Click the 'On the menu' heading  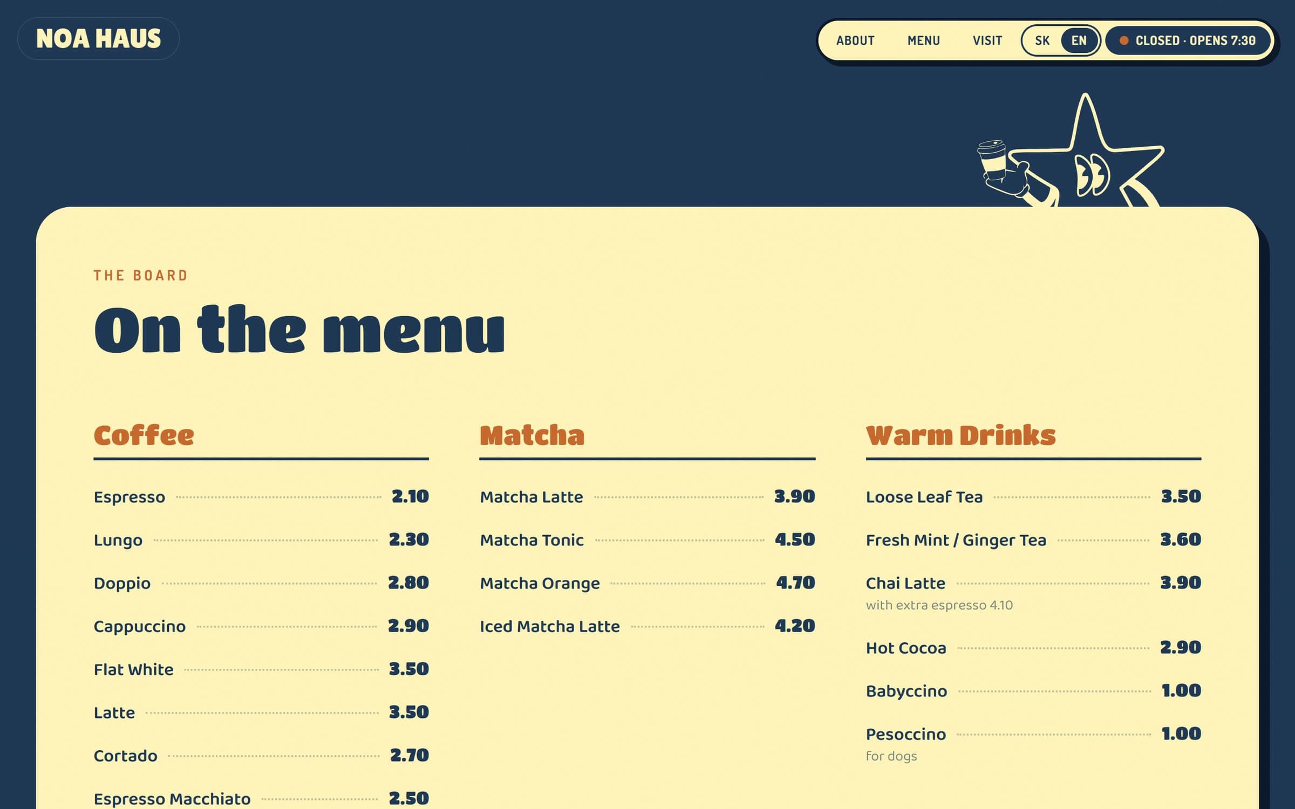pyautogui.click(x=299, y=329)
